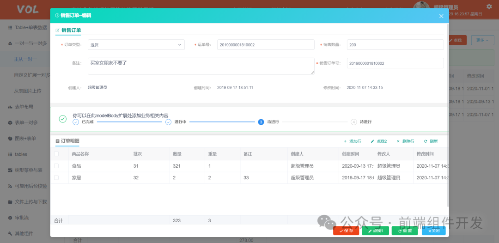Screen dimensions: 499x243
Task: Click 刷新 to refresh the detail table
Action: tap(431, 141)
